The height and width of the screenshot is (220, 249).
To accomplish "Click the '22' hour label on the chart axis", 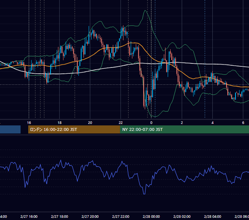I will 121,123.
